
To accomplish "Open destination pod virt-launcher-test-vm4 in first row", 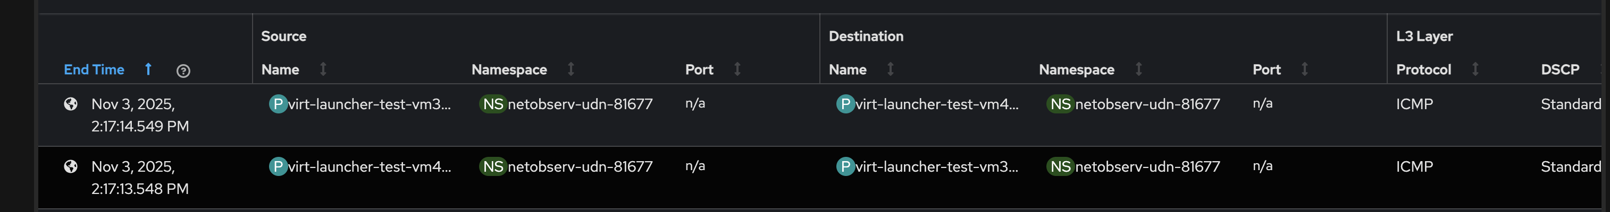I will 936,104.
